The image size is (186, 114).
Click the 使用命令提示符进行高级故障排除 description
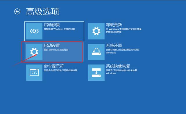tap(60, 70)
